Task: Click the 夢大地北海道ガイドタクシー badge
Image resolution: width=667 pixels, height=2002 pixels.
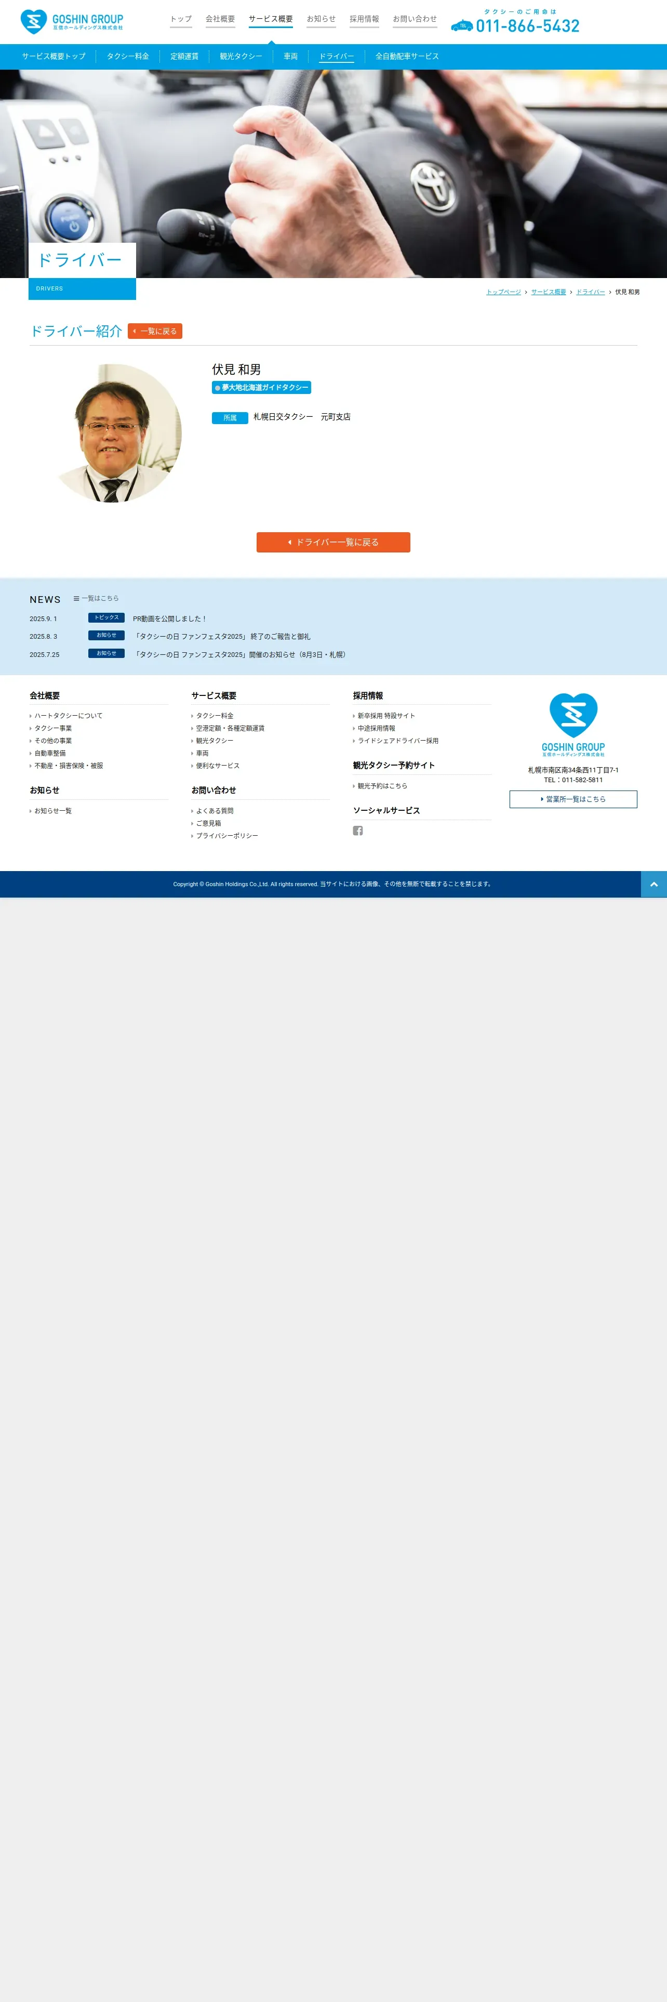Action: click(262, 387)
